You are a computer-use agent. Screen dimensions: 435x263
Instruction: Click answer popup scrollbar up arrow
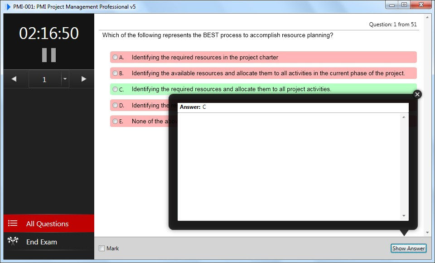tap(404, 117)
